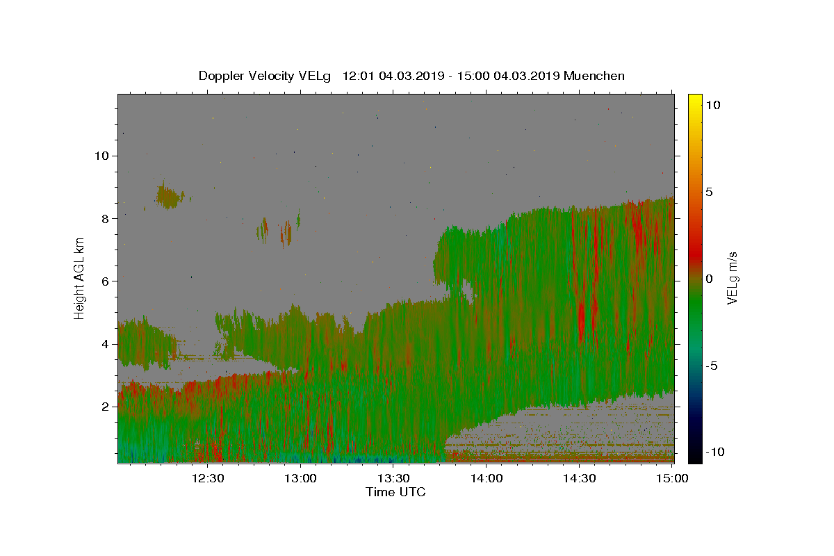Click the 6 km height tick label

pos(107,281)
